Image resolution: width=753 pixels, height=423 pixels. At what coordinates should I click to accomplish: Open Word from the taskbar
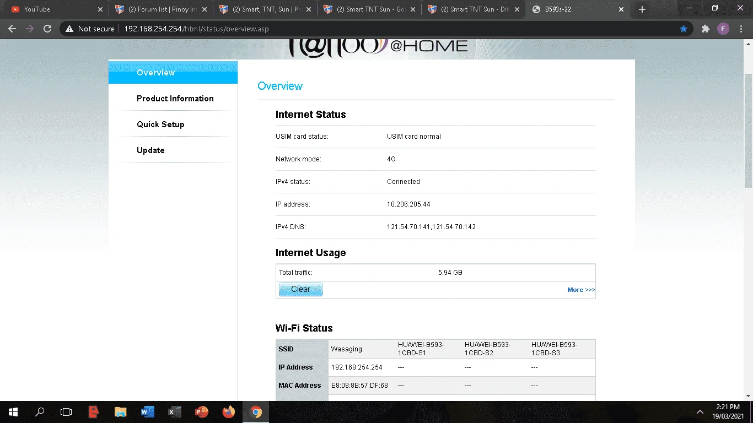(x=147, y=411)
